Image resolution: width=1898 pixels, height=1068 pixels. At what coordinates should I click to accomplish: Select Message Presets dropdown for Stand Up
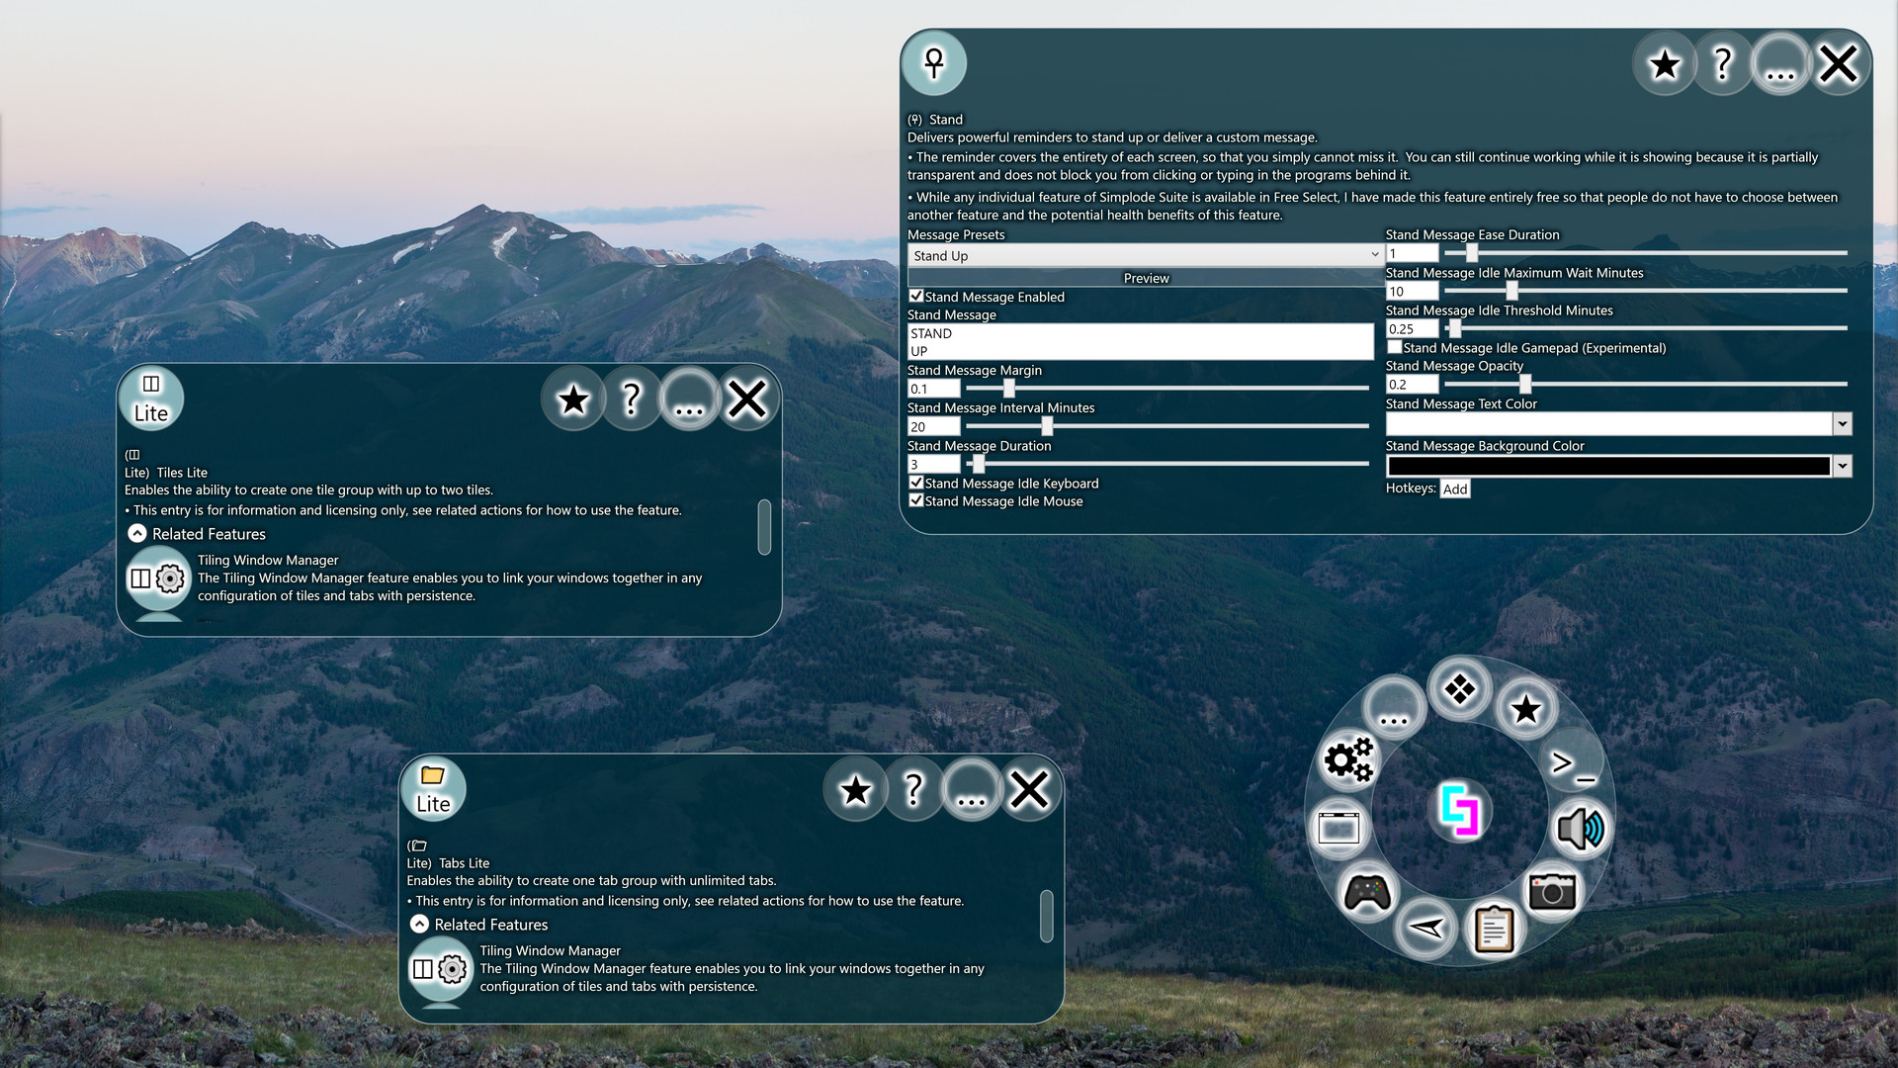click(1145, 255)
